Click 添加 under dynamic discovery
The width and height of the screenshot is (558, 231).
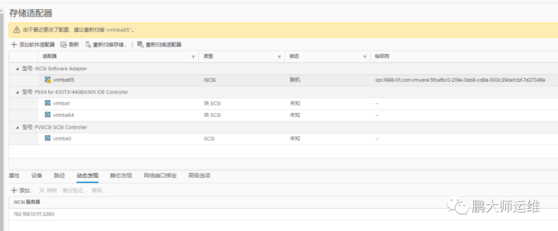pos(22,191)
